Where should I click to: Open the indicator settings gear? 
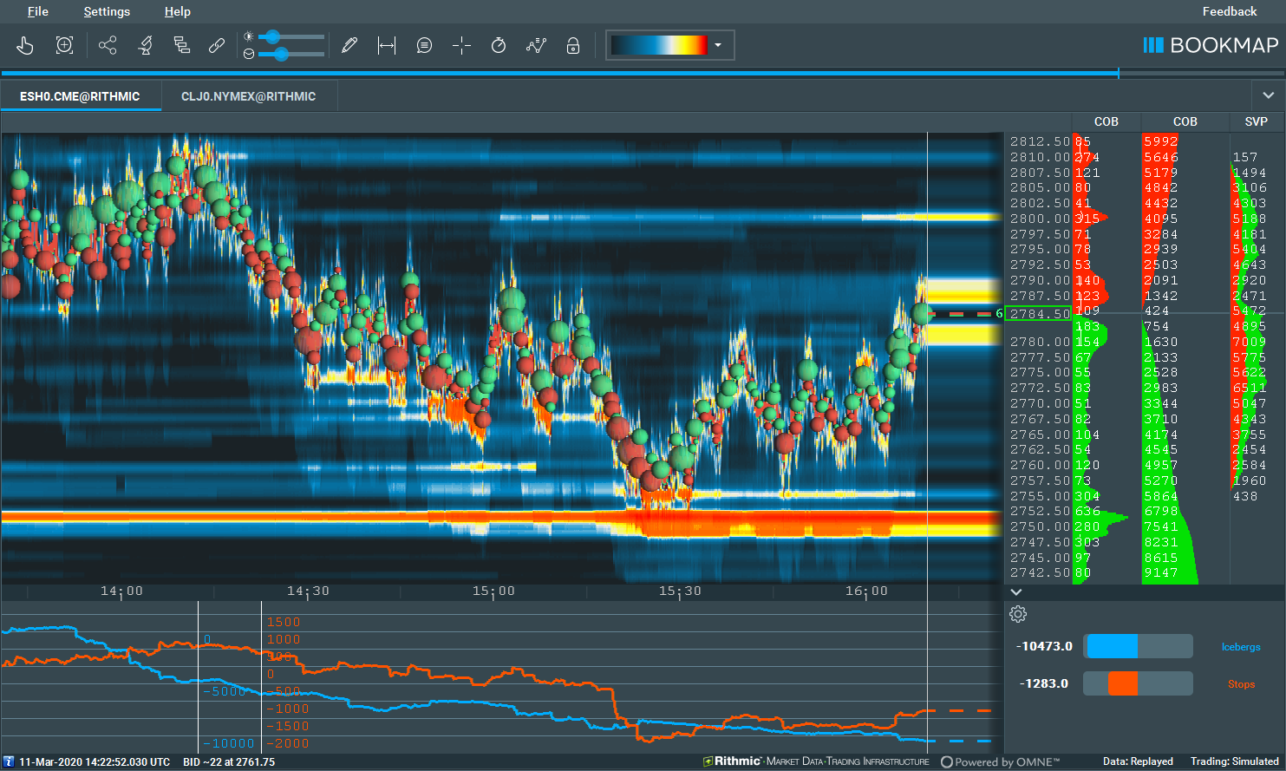(x=1018, y=614)
